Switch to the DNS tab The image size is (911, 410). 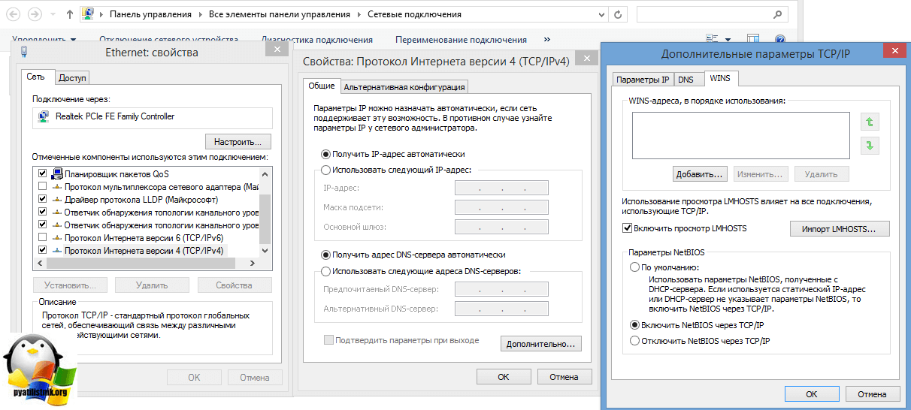click(x=686, y=79)
